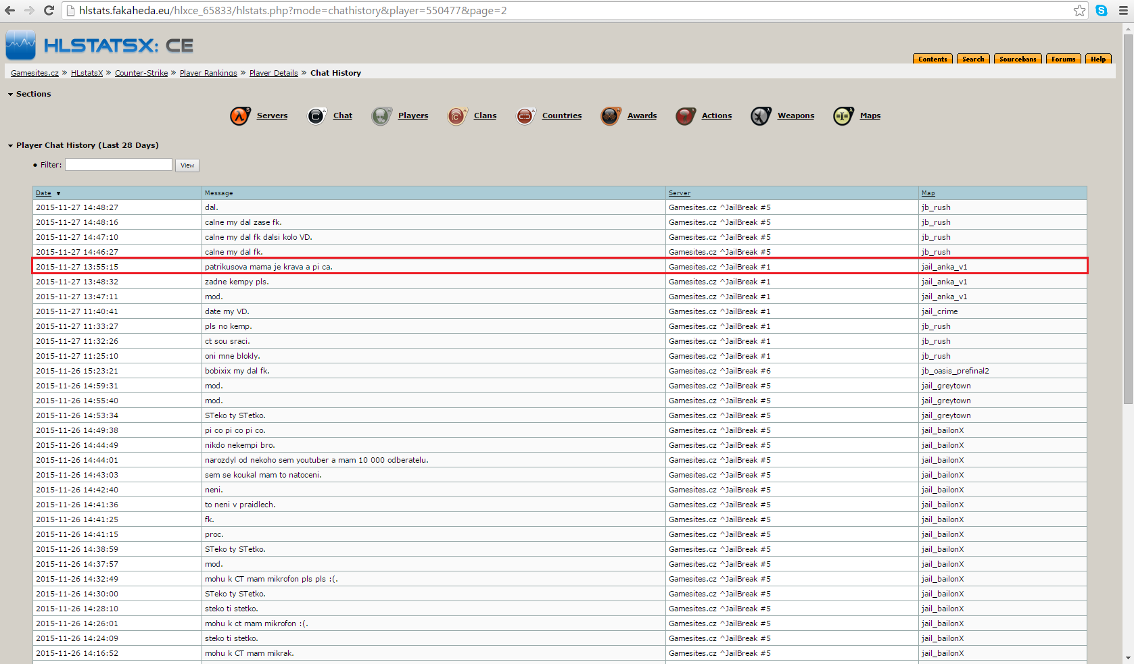Sort table by Date column

[44, 193]
